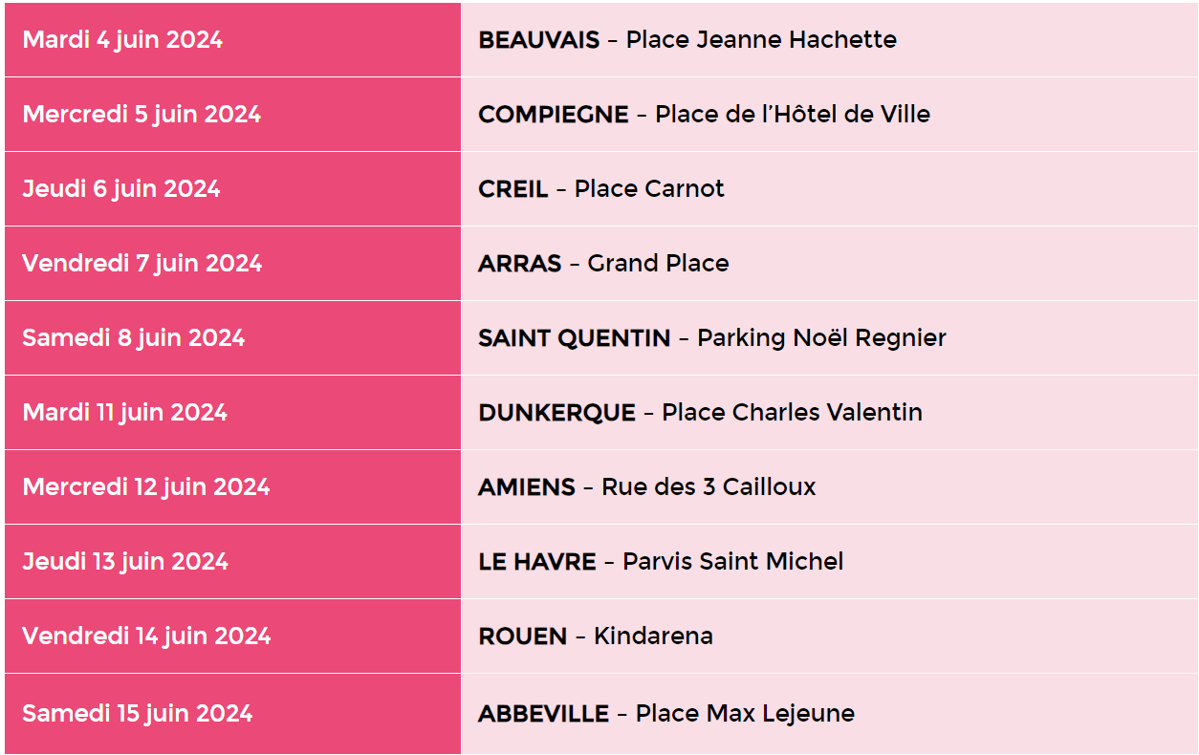The width and height of the screenshot is (1199, 755).
Task: Select the COMPIEGNE Place de l'Hôtel de Ville row
Action: 704,115
